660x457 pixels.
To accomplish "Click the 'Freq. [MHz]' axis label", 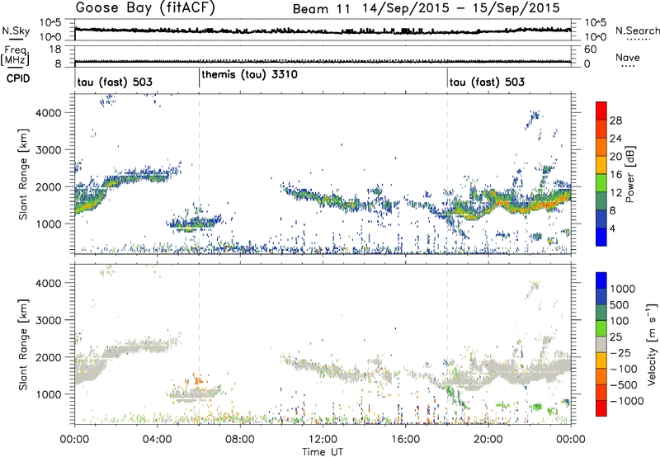I will click(15, 55).
